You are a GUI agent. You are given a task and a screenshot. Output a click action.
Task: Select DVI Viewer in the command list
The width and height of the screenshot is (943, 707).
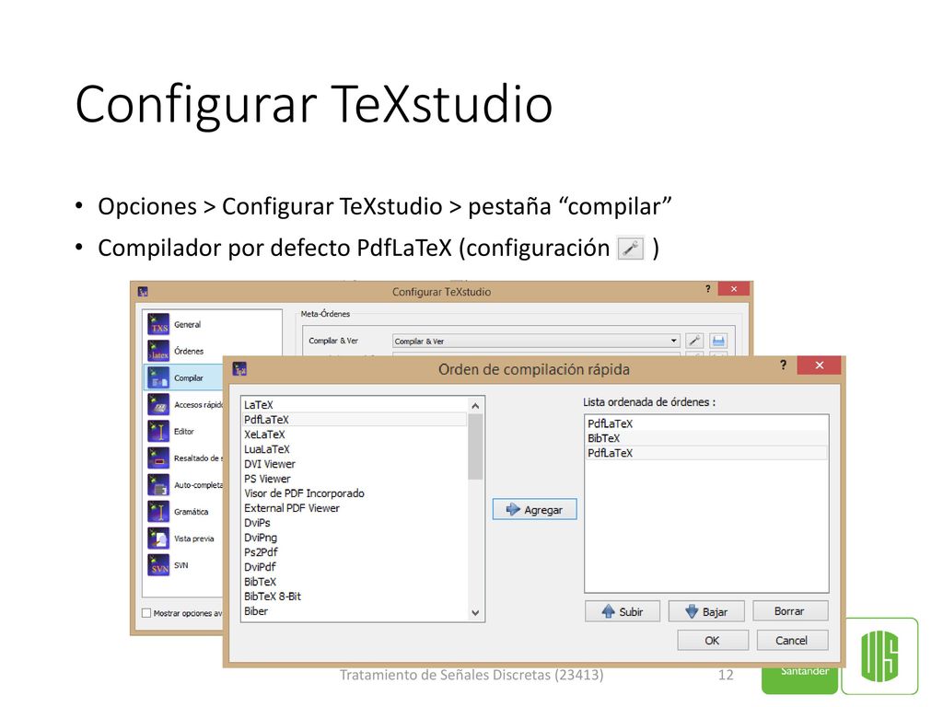click(x=355, y=464)
